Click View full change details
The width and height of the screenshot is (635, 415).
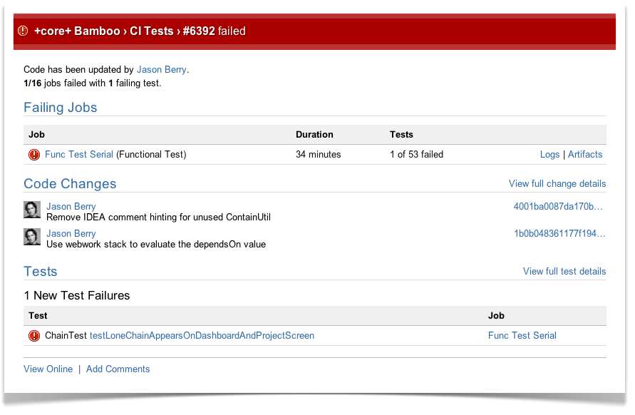[x=557, y=183]
